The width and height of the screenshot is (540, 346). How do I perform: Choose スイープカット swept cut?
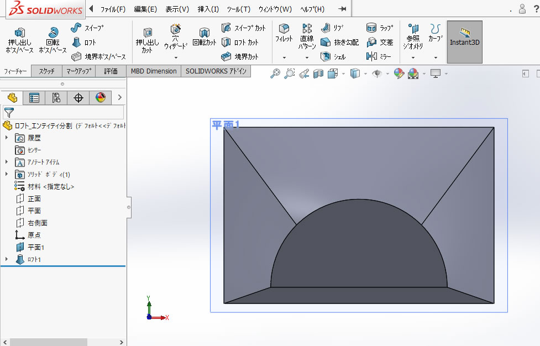point(244,28)
